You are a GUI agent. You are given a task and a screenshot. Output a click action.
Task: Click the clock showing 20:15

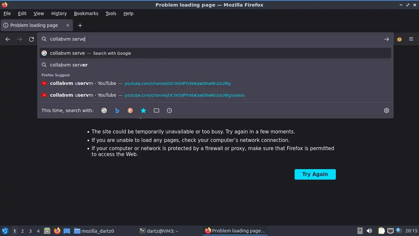coord(411,231)
